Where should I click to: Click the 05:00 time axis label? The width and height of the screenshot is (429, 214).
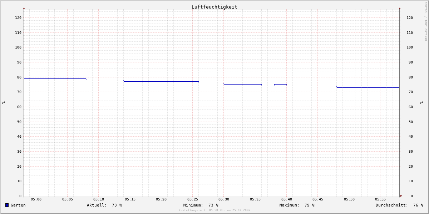click(x=36, y=199)
